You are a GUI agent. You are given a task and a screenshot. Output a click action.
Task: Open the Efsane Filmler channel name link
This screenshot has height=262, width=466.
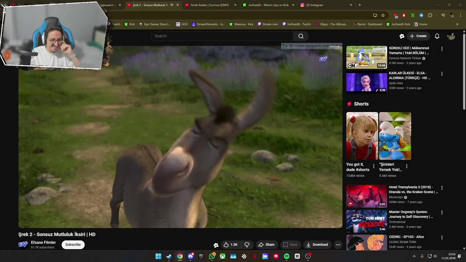[x=43, y=243]
